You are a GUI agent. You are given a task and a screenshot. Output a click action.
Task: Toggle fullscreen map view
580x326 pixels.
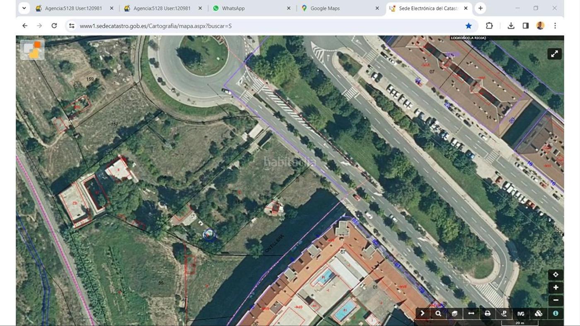pyautogui.click(x=554, y=54)
